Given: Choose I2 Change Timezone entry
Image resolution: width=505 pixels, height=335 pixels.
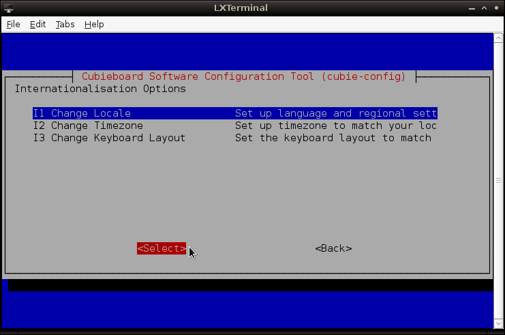Looking at the screenshot, I should (88, 126).
